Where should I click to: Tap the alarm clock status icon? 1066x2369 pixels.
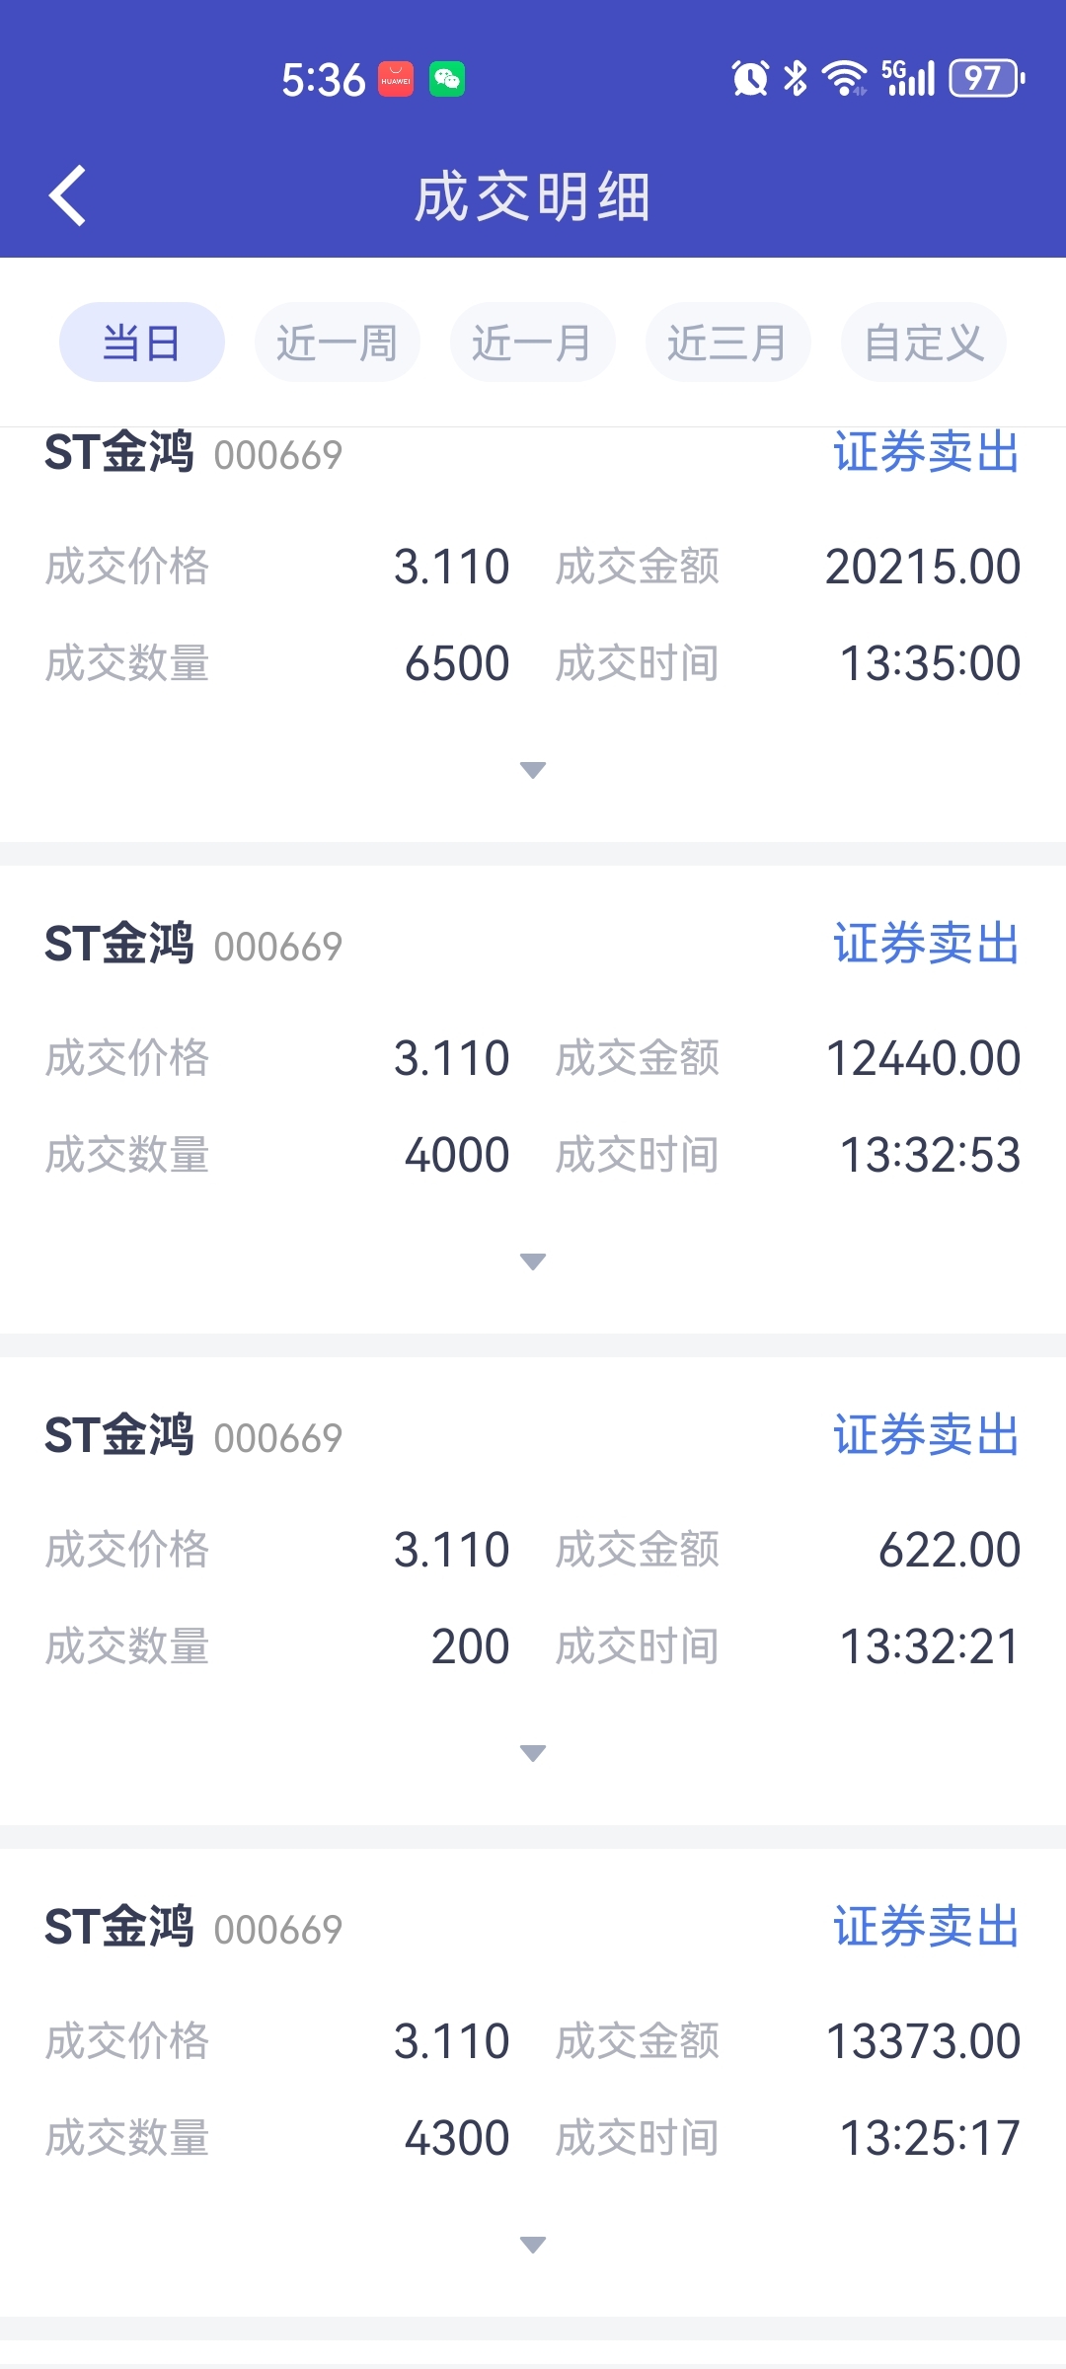coord(750,78)
